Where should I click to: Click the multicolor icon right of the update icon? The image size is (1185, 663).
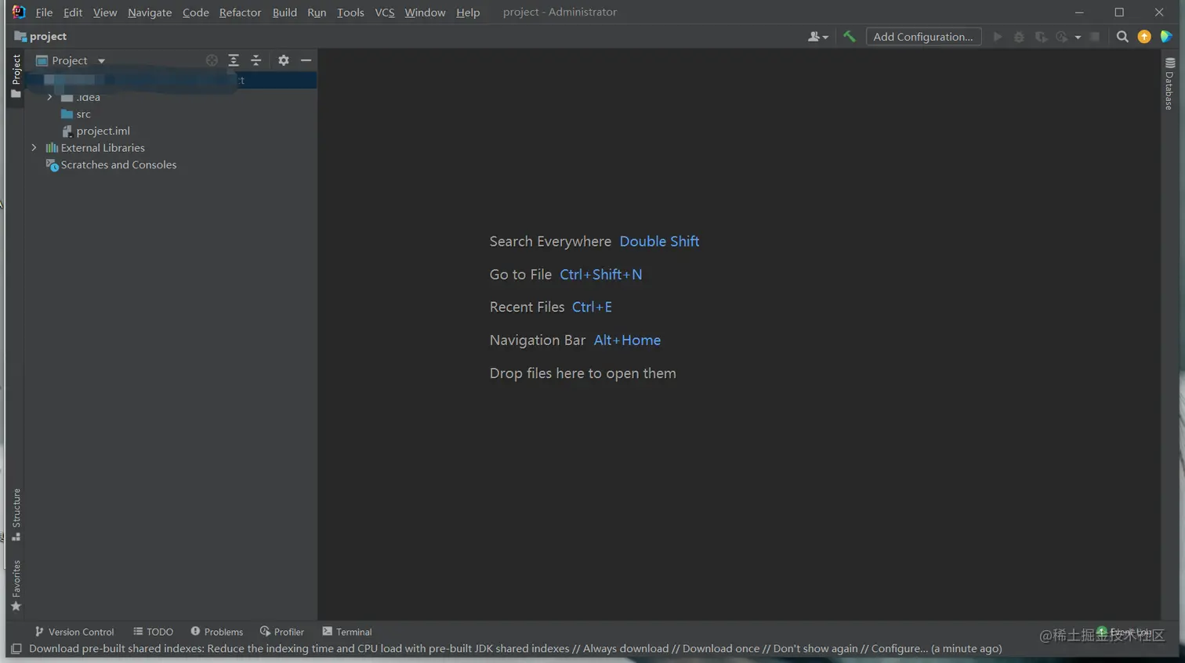pos(1166,37)
